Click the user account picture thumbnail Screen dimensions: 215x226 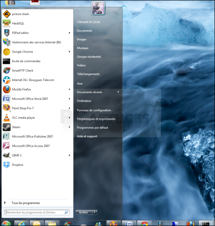98,8
